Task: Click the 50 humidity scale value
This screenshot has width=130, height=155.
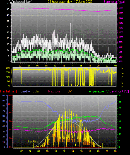Action: 4,121
